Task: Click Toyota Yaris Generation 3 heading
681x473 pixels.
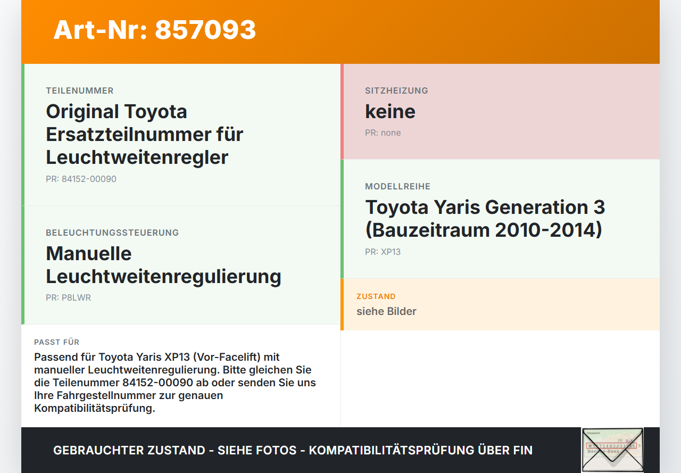Action: pyautogui.click(x=485, y=219)
